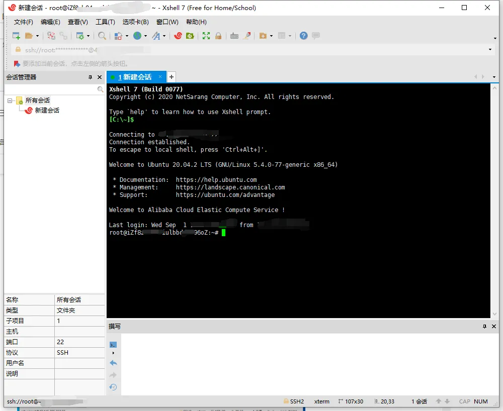Click the greyed Reconnect chain icon
The height and width of the screenshot is (411, 503).
point(63,36)
